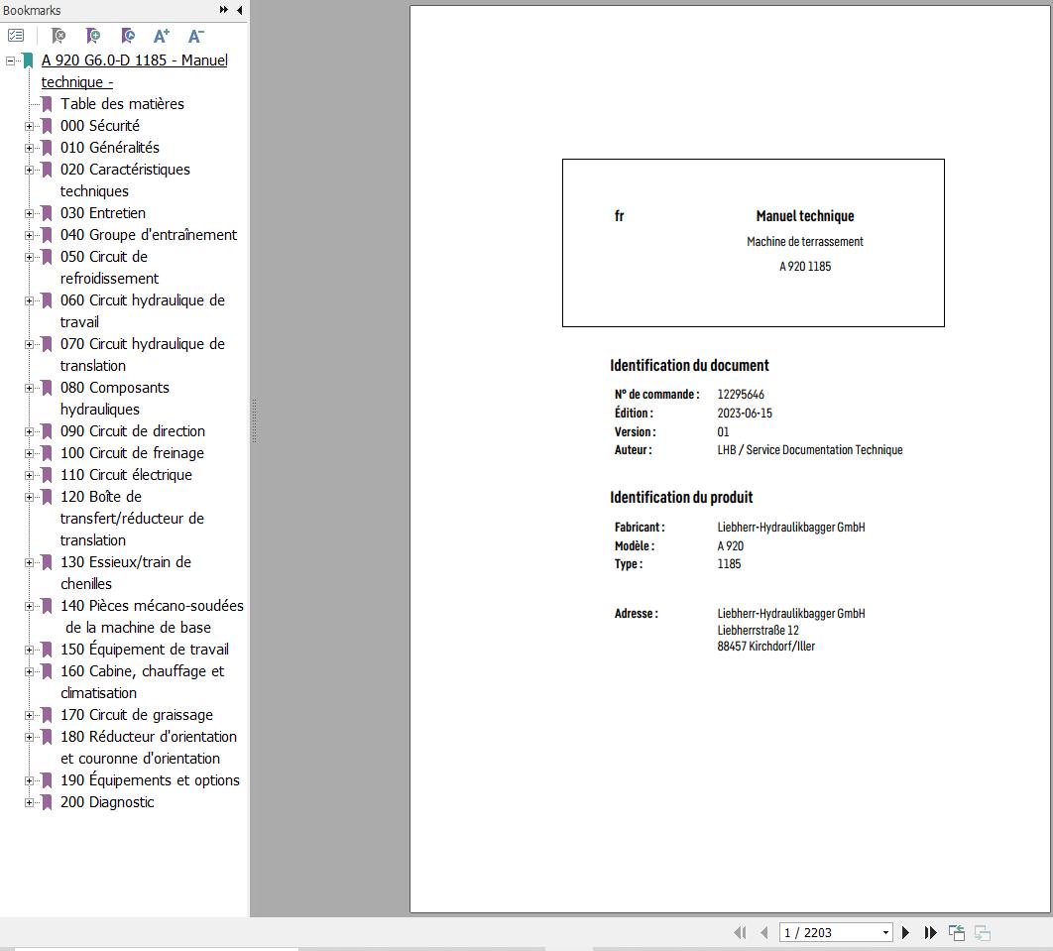Go to 190 Équipements et options
This screenshot has height=951, width=1053.
[x=150, y=780]
